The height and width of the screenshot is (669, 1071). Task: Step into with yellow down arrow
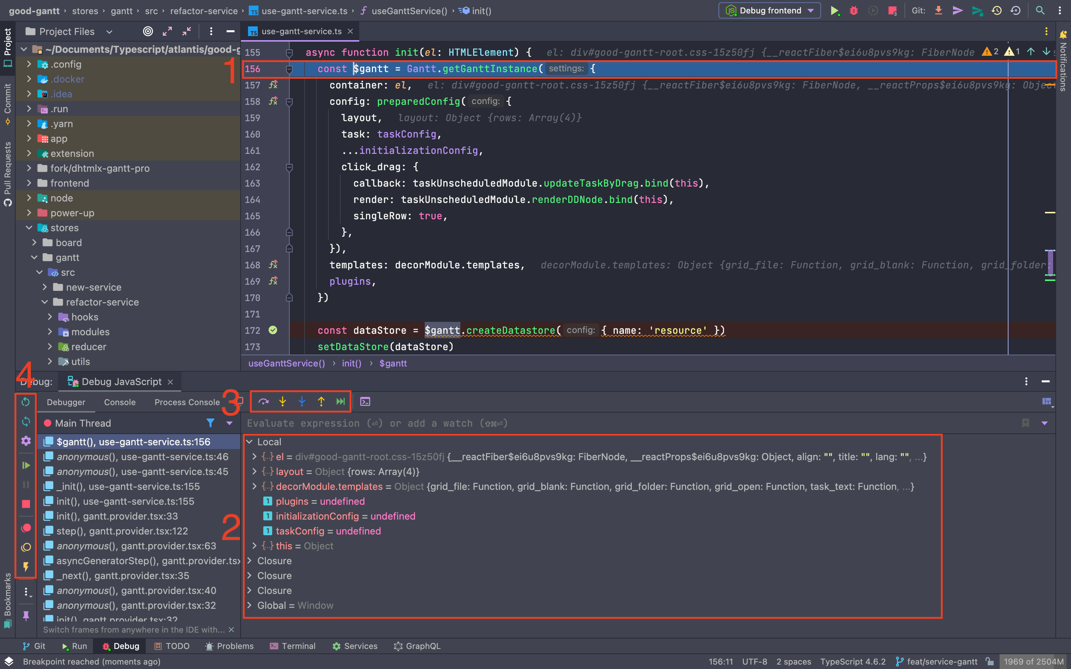coord(282,401)
